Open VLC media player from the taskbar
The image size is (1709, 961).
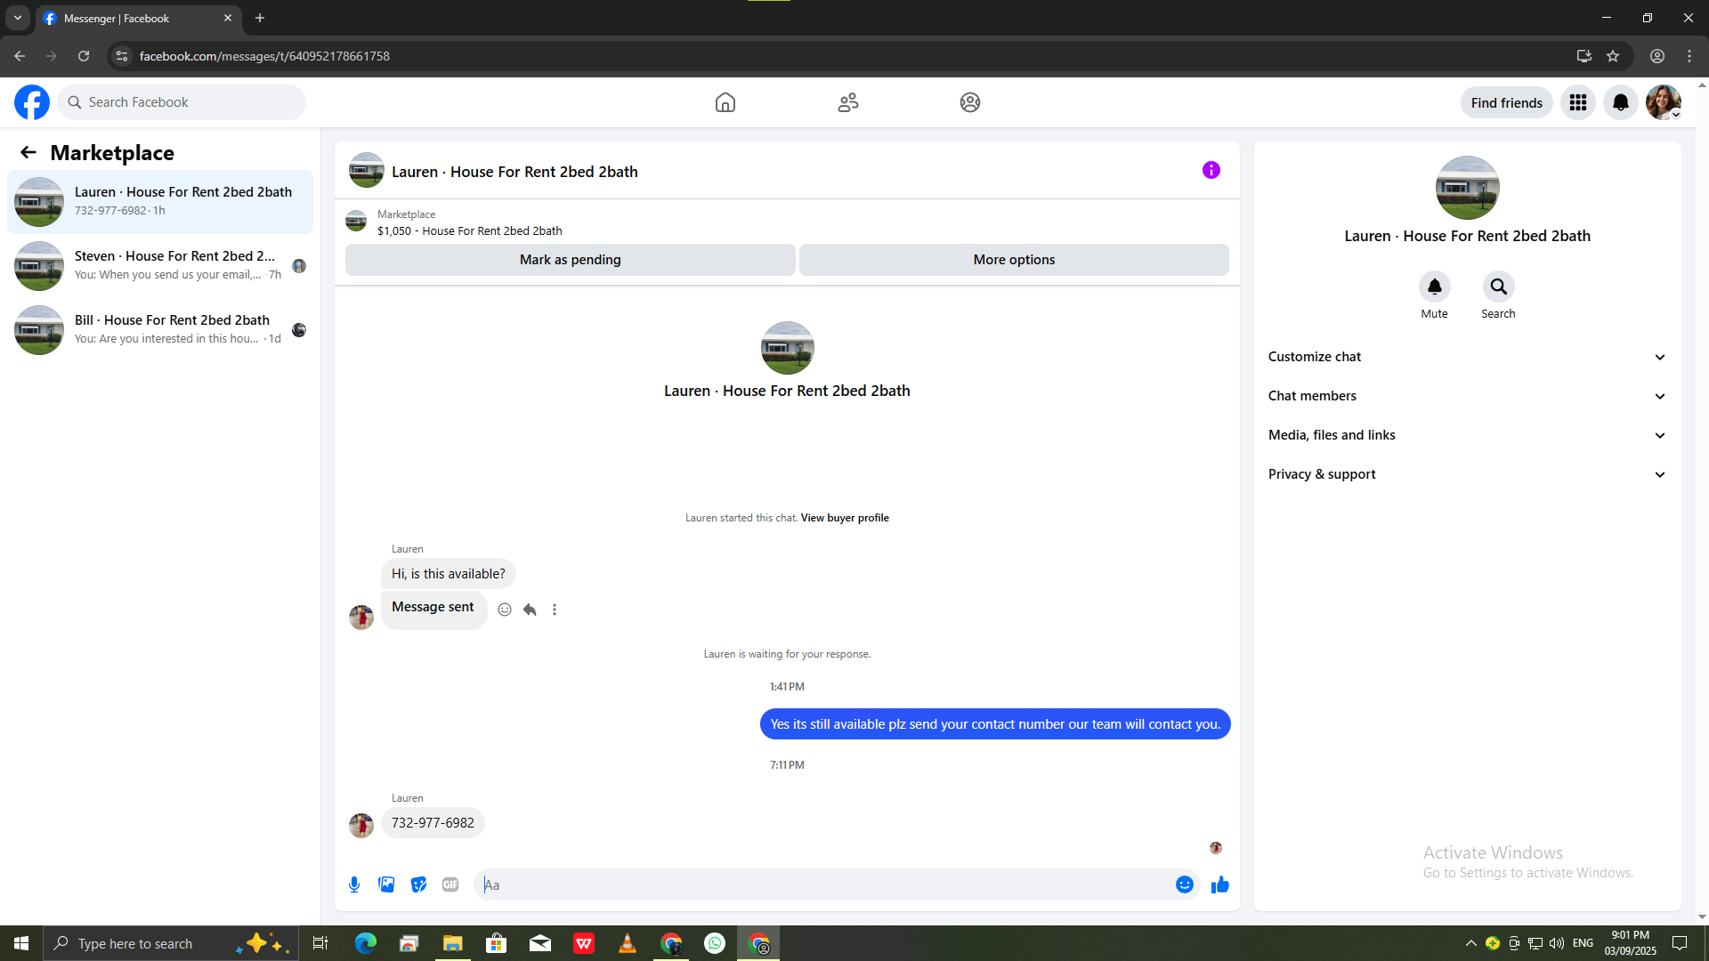(628, 943)
